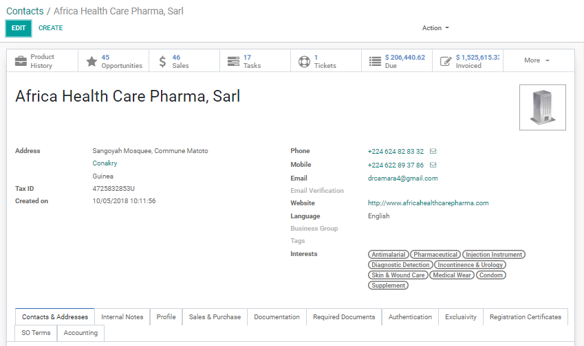This screenshot has width=584, height=346.
Task: Click mobile number +224 622 89 37 86
Action: point(396,165)
